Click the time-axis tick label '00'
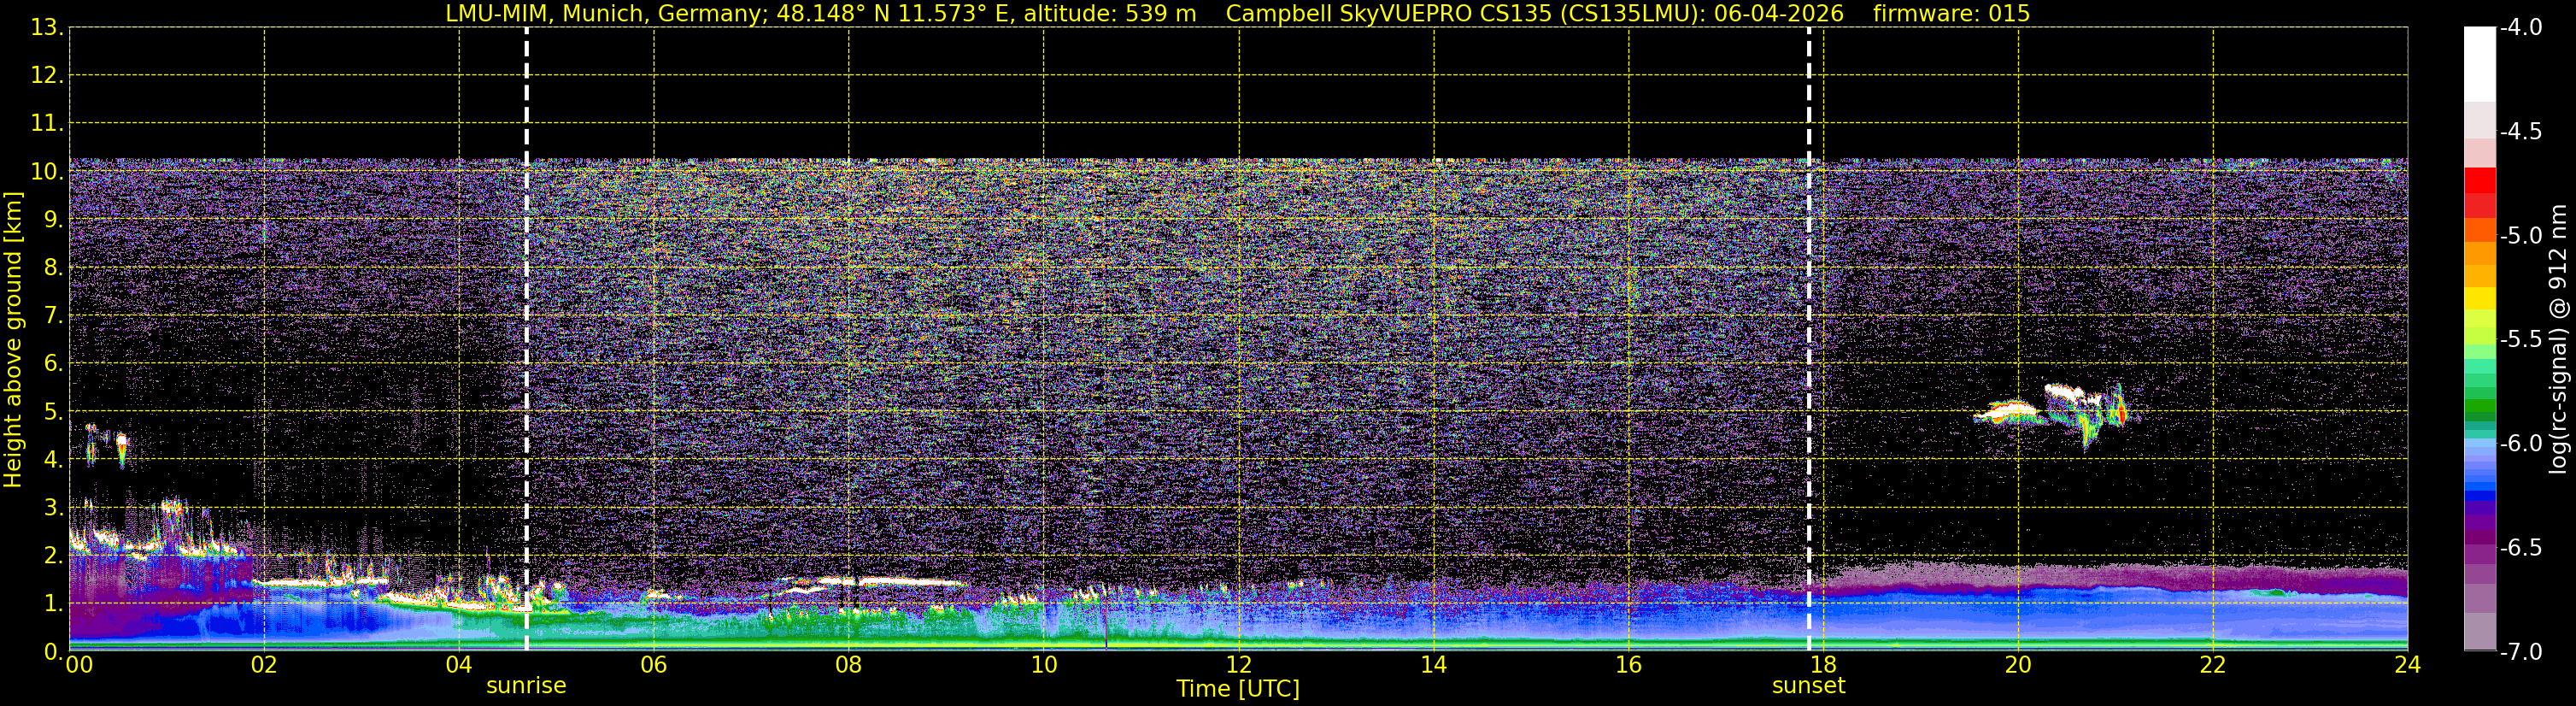Viewport: 2576px width, 706px height. click(x=79, y=665)
